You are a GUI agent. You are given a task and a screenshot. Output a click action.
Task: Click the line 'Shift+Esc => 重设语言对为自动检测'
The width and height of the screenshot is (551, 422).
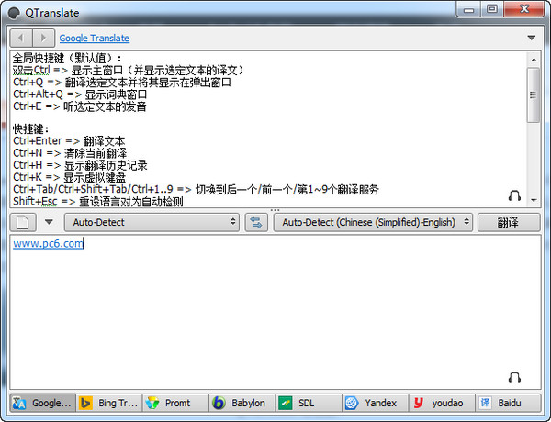click(98, 201)
